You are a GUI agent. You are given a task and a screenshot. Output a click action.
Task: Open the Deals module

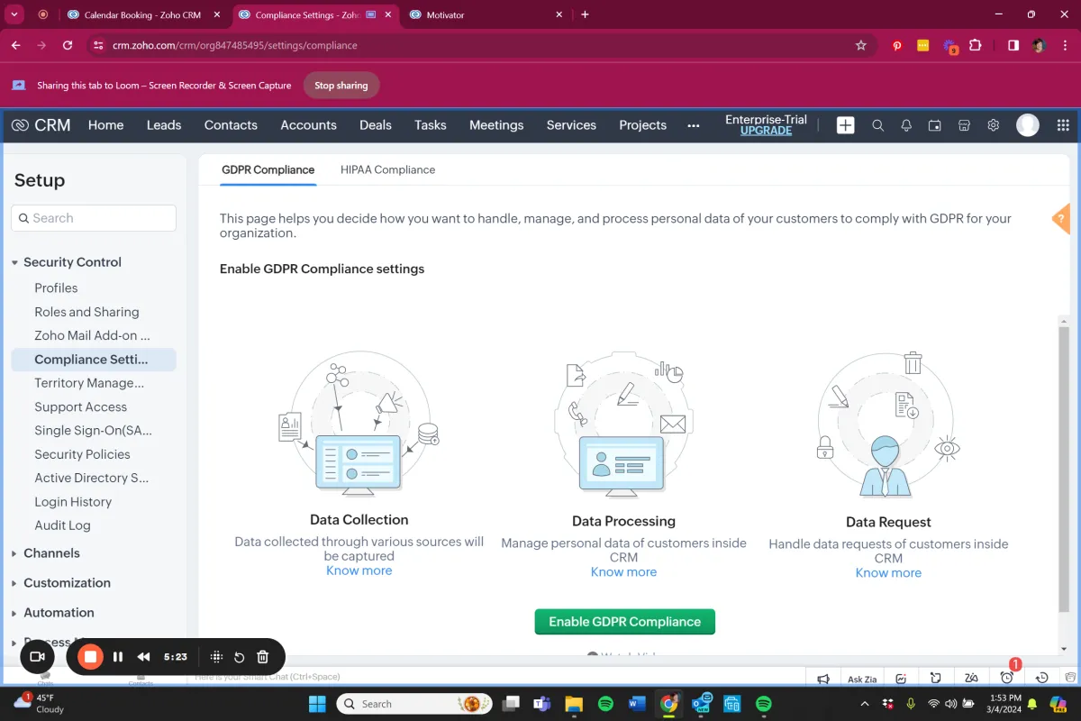click(376, 125)
